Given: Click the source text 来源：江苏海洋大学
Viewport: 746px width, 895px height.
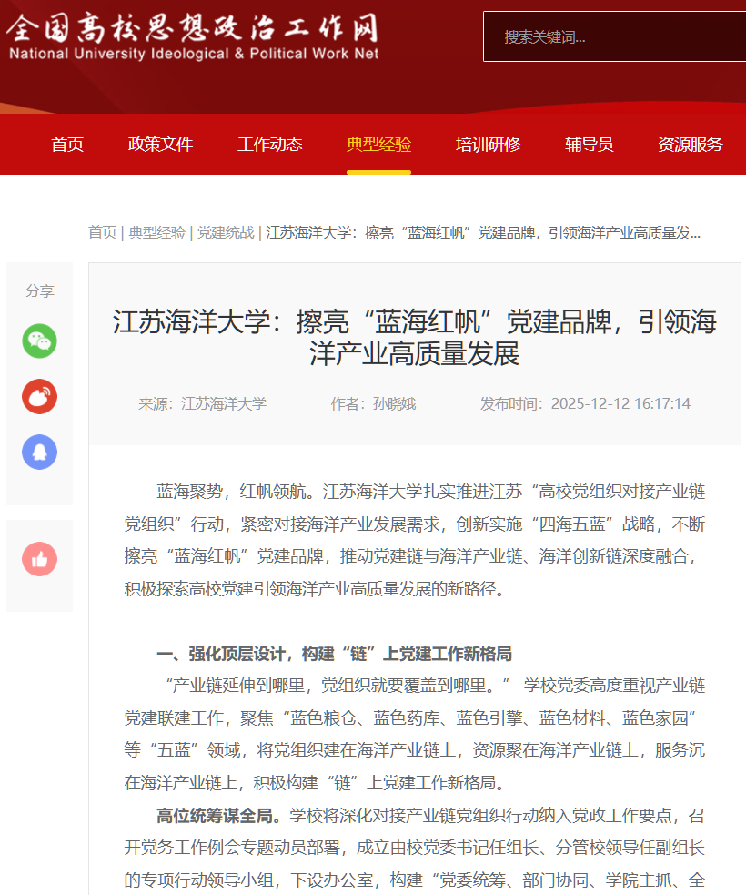Looking at the screenshot, I should (x=202, y=403).
